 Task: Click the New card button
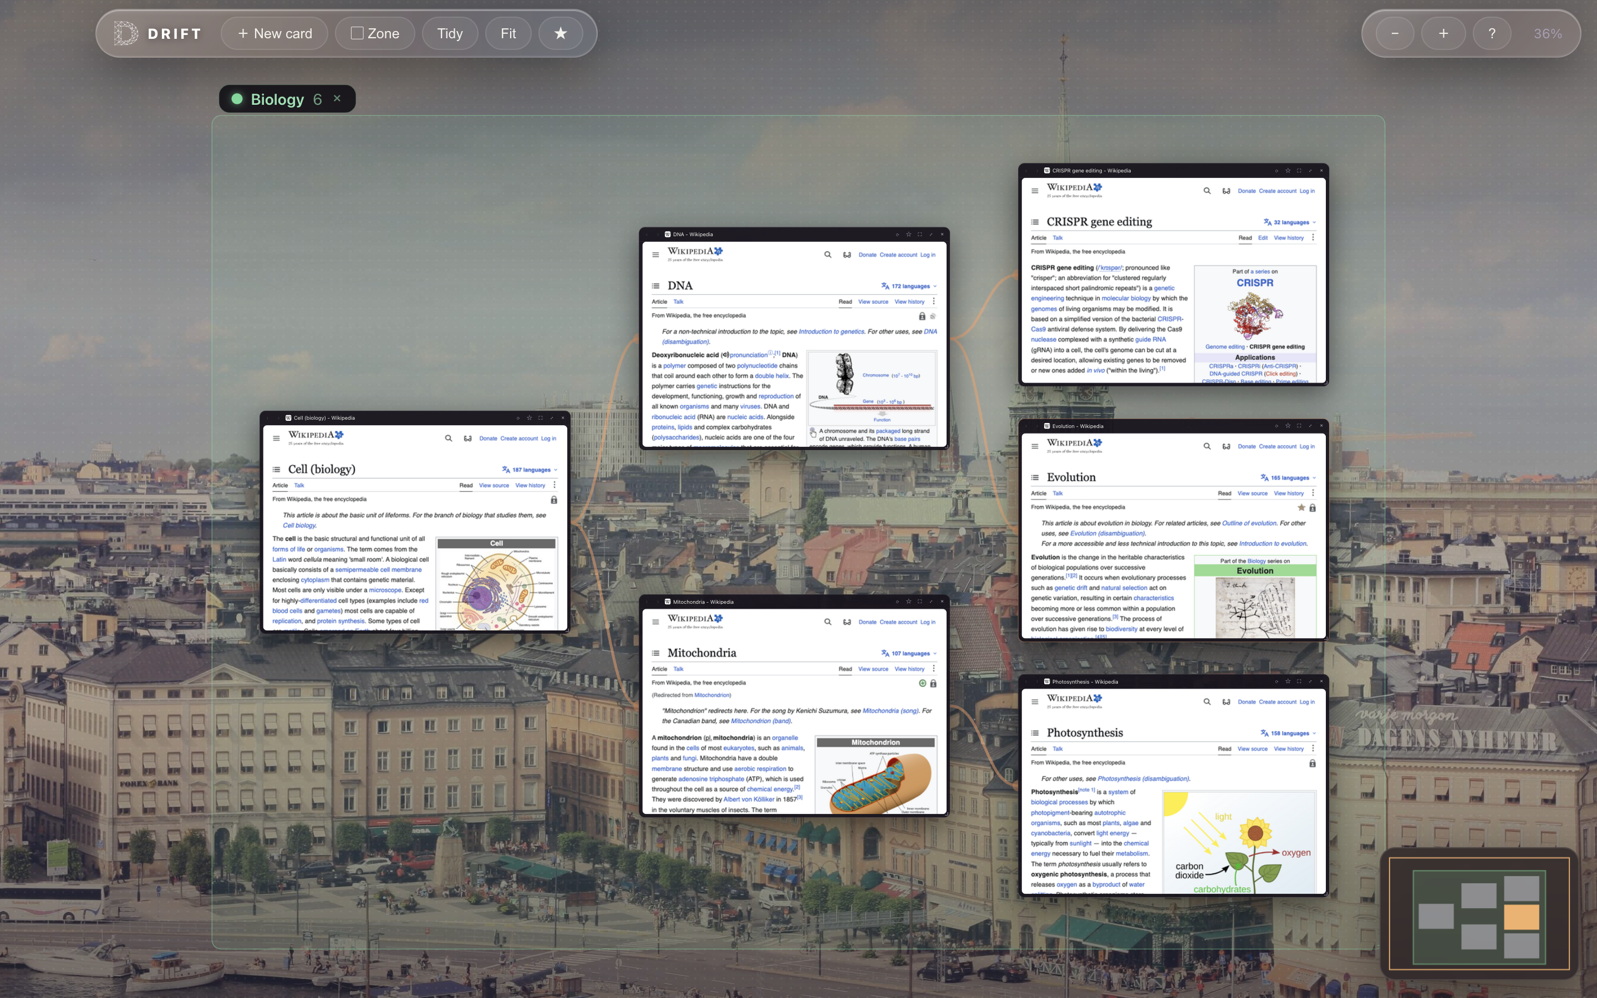pyautogui.click(x=274, y=33)
